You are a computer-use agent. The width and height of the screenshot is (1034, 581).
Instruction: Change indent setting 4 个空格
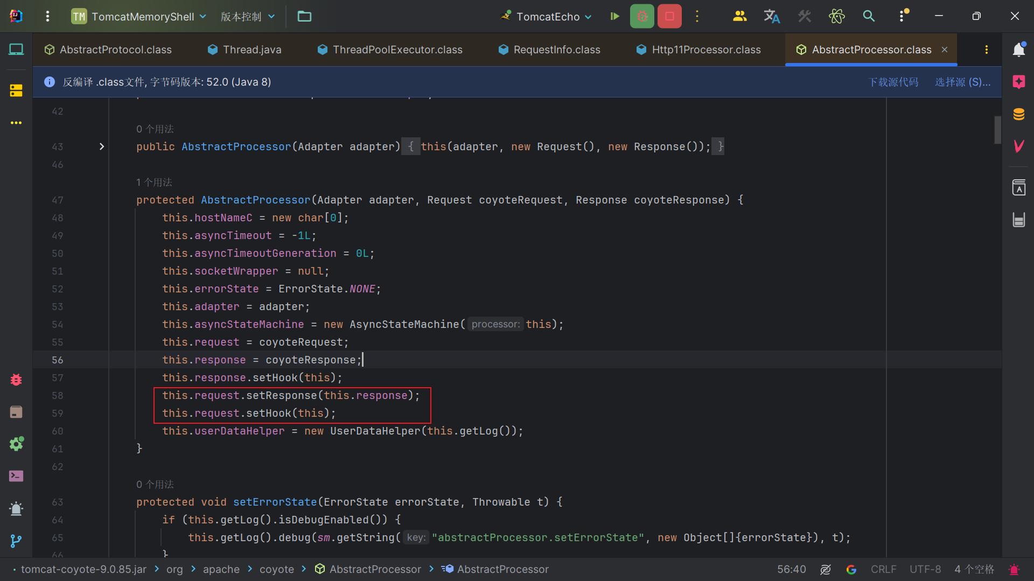pos(974,569)
